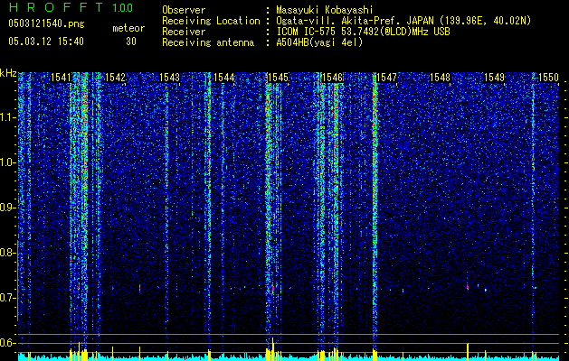569x361 pixels.
Task: Click the version number 1.0.0
Action: coord(123,7)
